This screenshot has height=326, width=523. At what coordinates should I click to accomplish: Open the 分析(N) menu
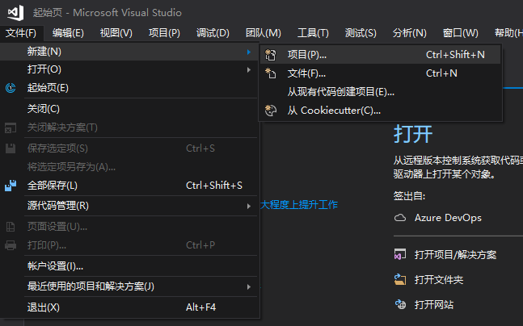pos(409,33)
